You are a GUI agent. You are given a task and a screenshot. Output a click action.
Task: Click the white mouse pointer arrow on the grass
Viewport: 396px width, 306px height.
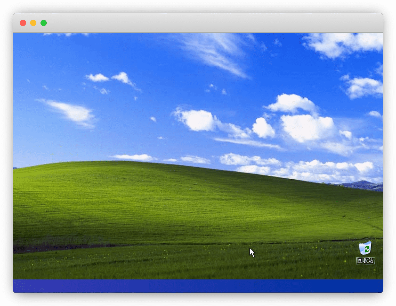pos(252,252)
